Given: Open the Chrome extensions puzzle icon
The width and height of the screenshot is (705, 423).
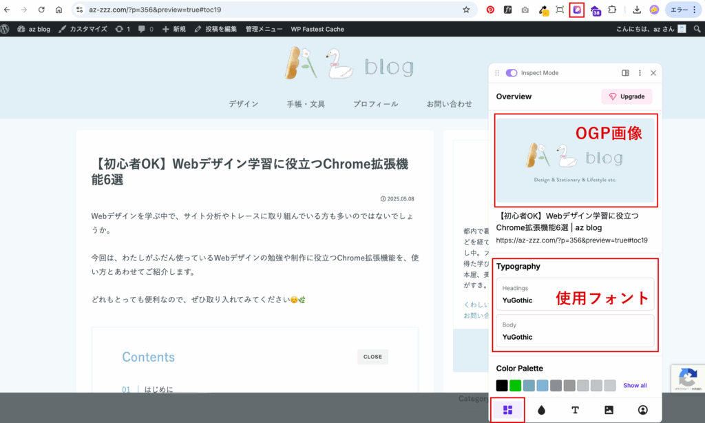Looking at the screenshot, I should 611,10.
